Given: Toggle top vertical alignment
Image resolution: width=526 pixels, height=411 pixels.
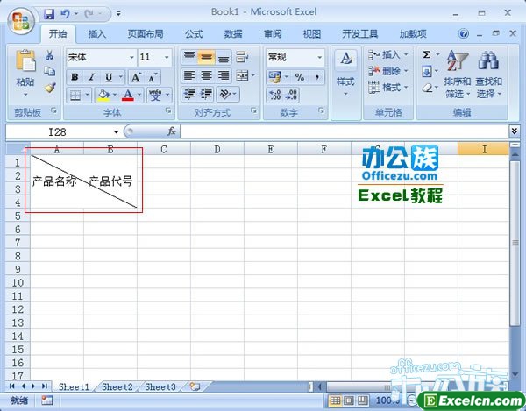Looking at the screenshot, I should (189, 57).
